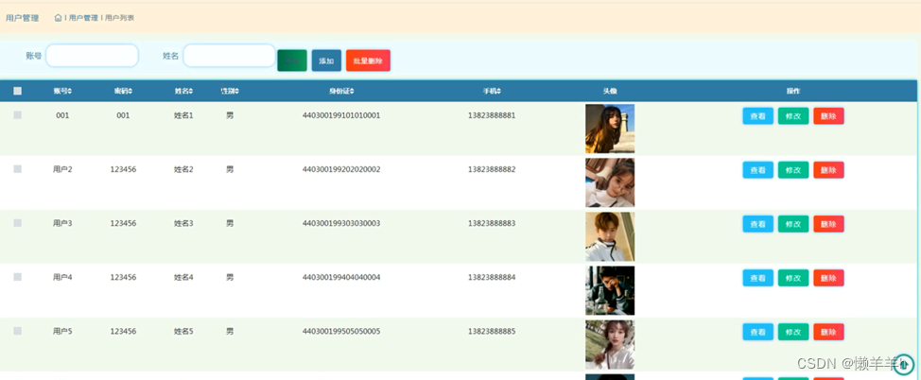Click the 用户5 account cell
Image resolution: width=921 pixels, height=380 pixels.
[62, 332]
